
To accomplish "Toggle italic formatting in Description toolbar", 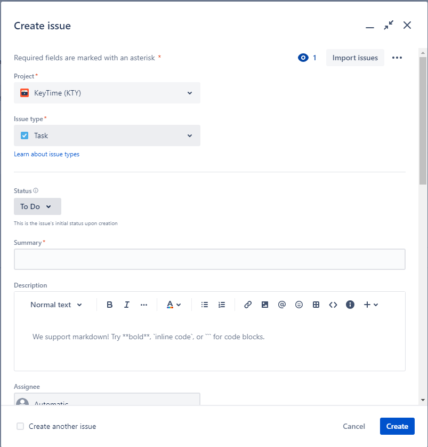I will [x=127, y=305].
